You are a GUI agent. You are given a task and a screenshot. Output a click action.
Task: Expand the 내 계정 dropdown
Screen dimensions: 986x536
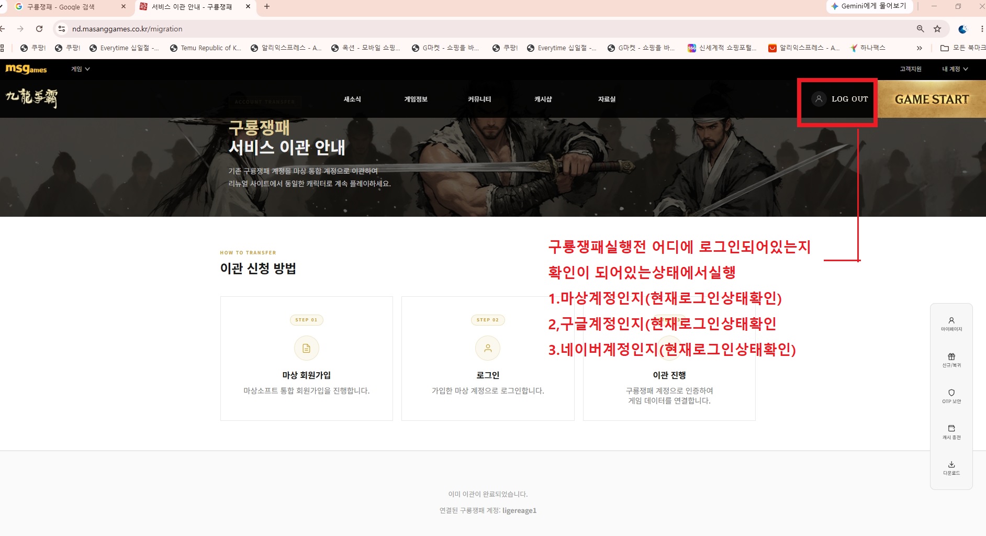(x=955, y=69)
